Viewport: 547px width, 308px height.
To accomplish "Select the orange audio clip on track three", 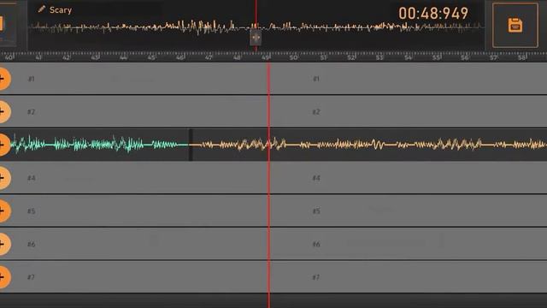I will click(369, 145).
